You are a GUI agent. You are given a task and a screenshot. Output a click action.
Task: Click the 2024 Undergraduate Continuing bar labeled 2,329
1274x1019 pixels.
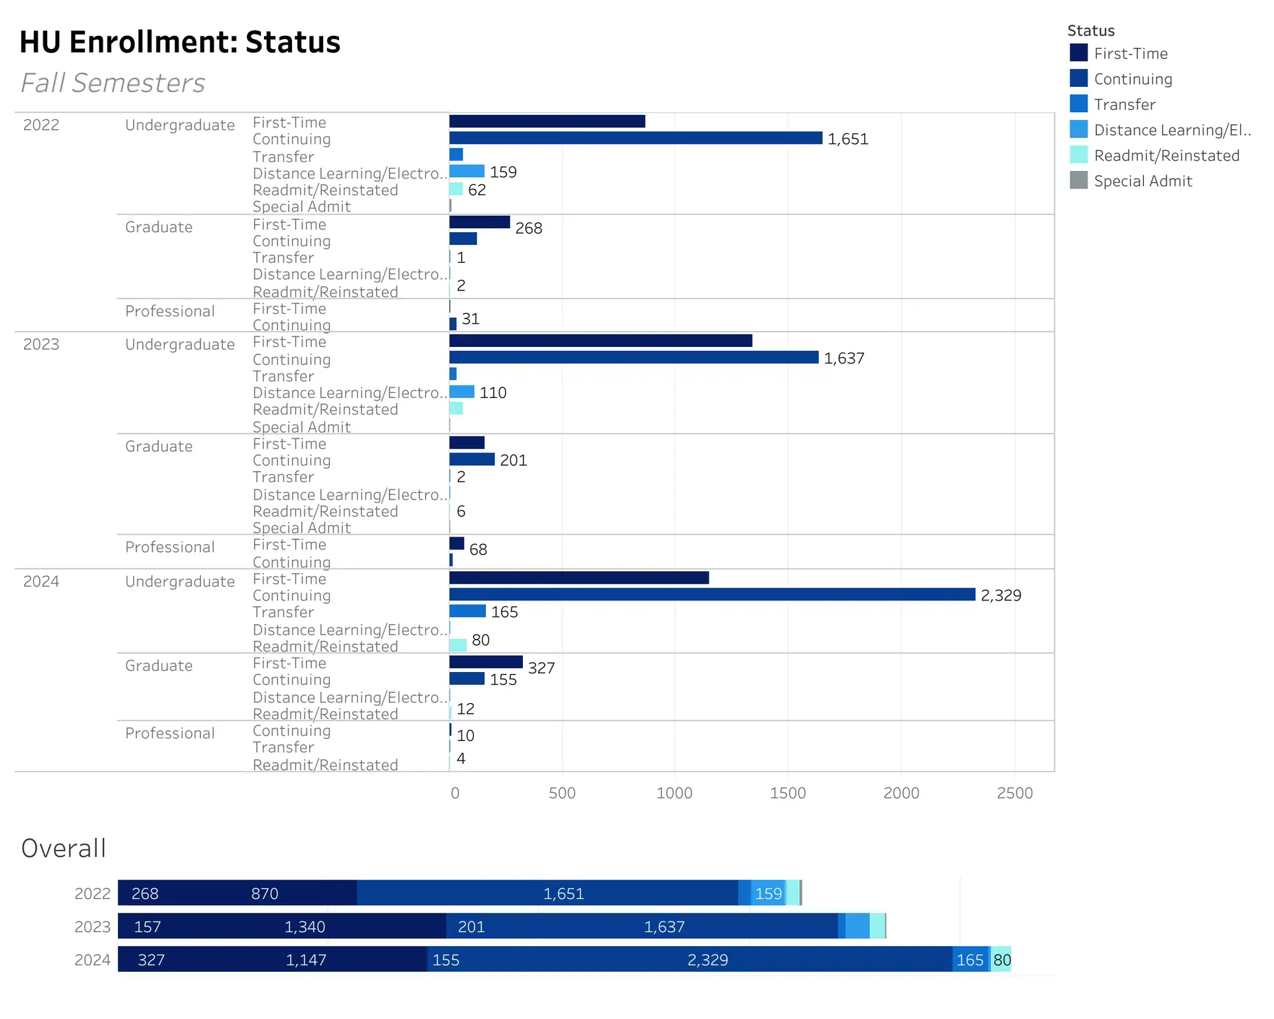pyautogui.click(x=711, y=594)
